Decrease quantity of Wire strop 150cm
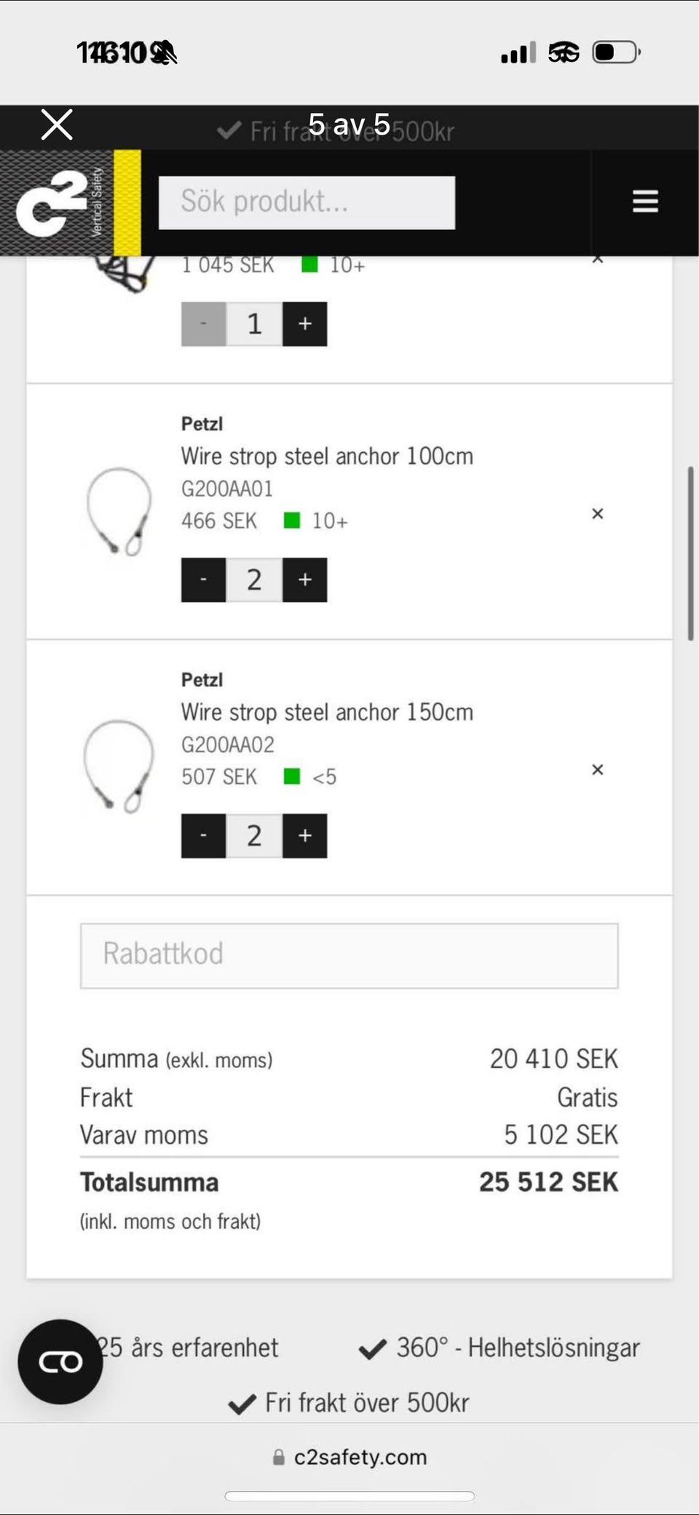The image size is (699, 1515). pyautogui.click(x=203, y=836)
